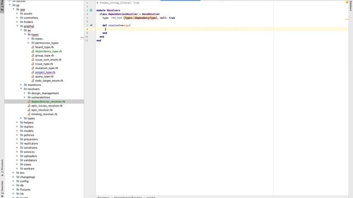The height and width of the screenshot is (198, 353).
Task: Select the validators folder label
Action: click(30, 160)
